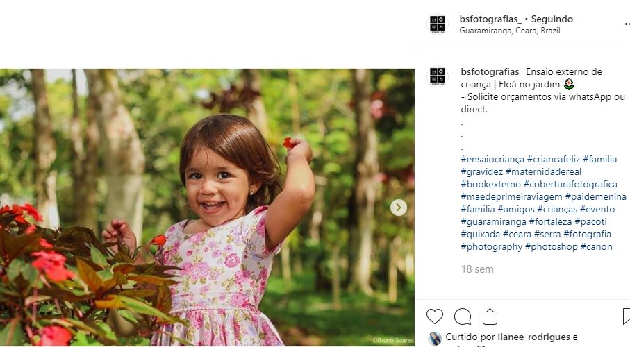Open the #coberturafotografica hashtag

pos(570,184)
